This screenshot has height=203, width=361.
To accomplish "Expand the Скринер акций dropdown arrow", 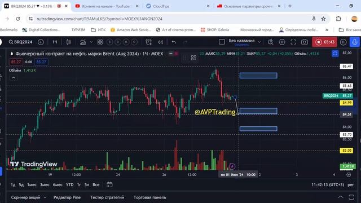I will (45, 197).
